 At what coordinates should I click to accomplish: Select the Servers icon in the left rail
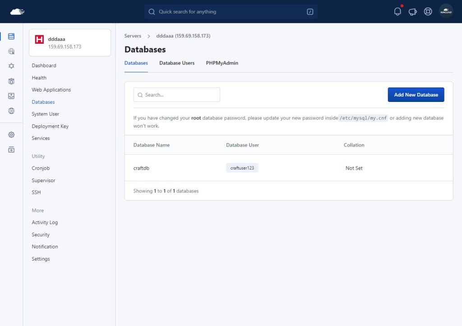pyautogui.click(x=11, y=36)
